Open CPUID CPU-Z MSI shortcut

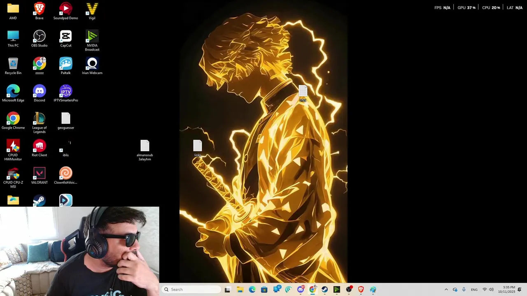(13, 178)
